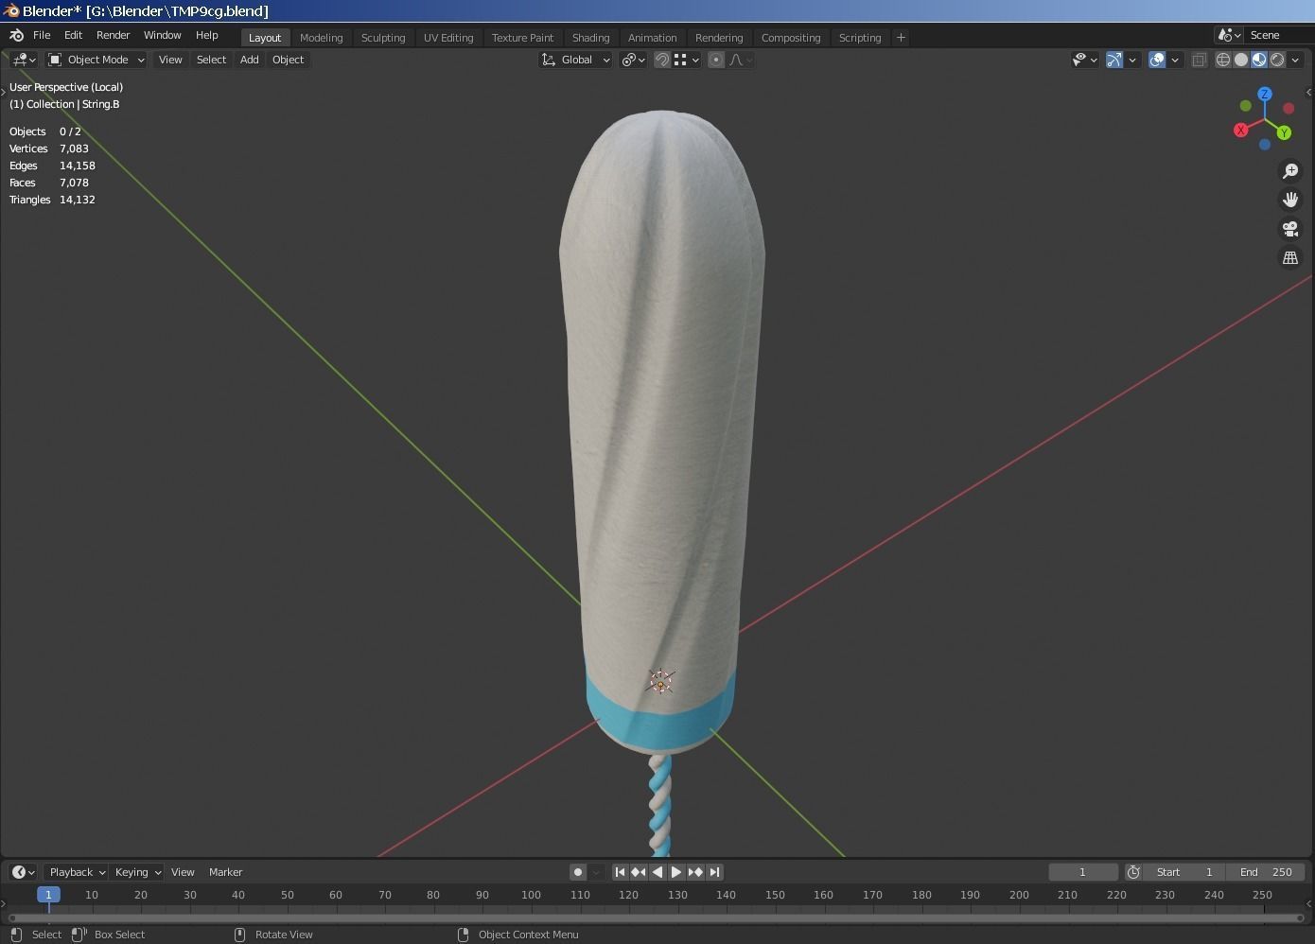Open the Keying popover
The height and width of the screenshot is (944, 1315).
click(137, 872)
